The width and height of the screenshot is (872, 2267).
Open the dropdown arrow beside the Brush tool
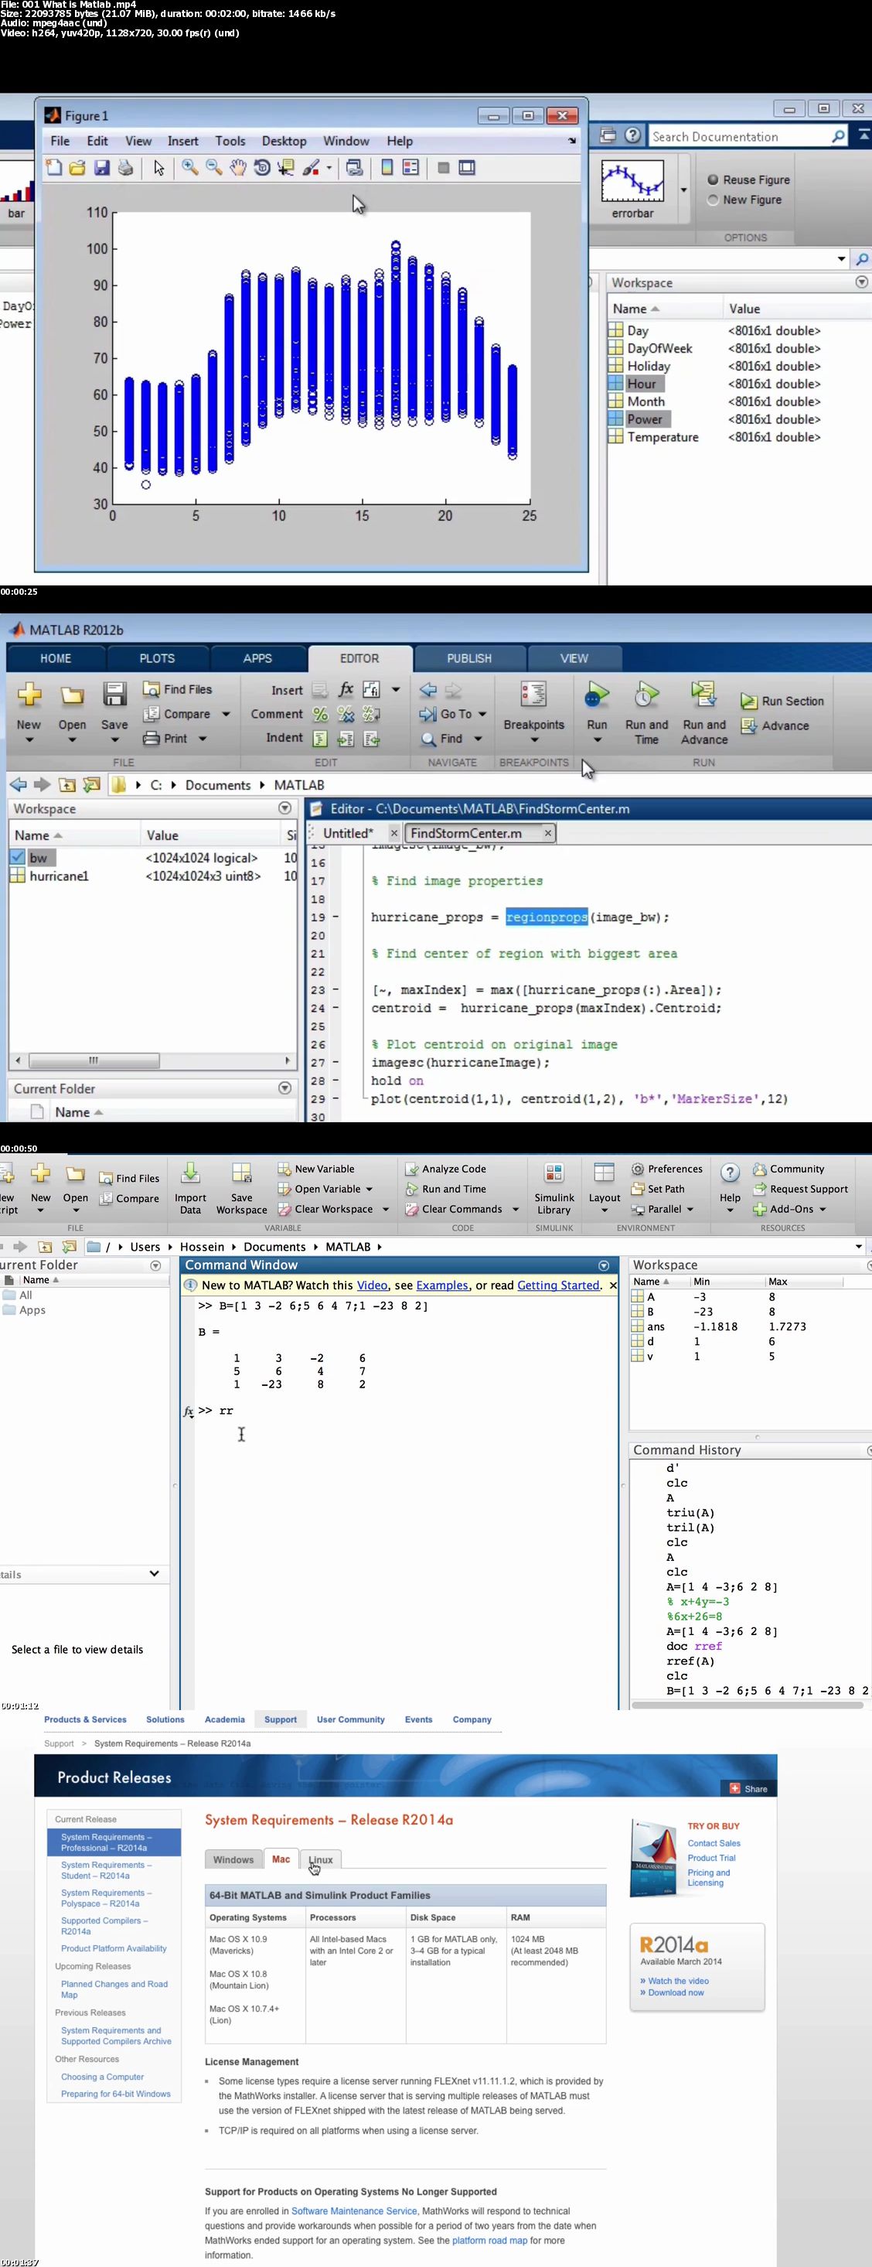pos(329,167)
